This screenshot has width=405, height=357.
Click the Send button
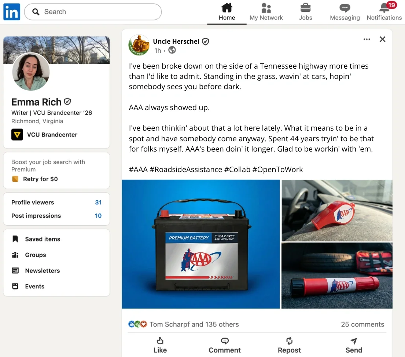tap(354, 345)
